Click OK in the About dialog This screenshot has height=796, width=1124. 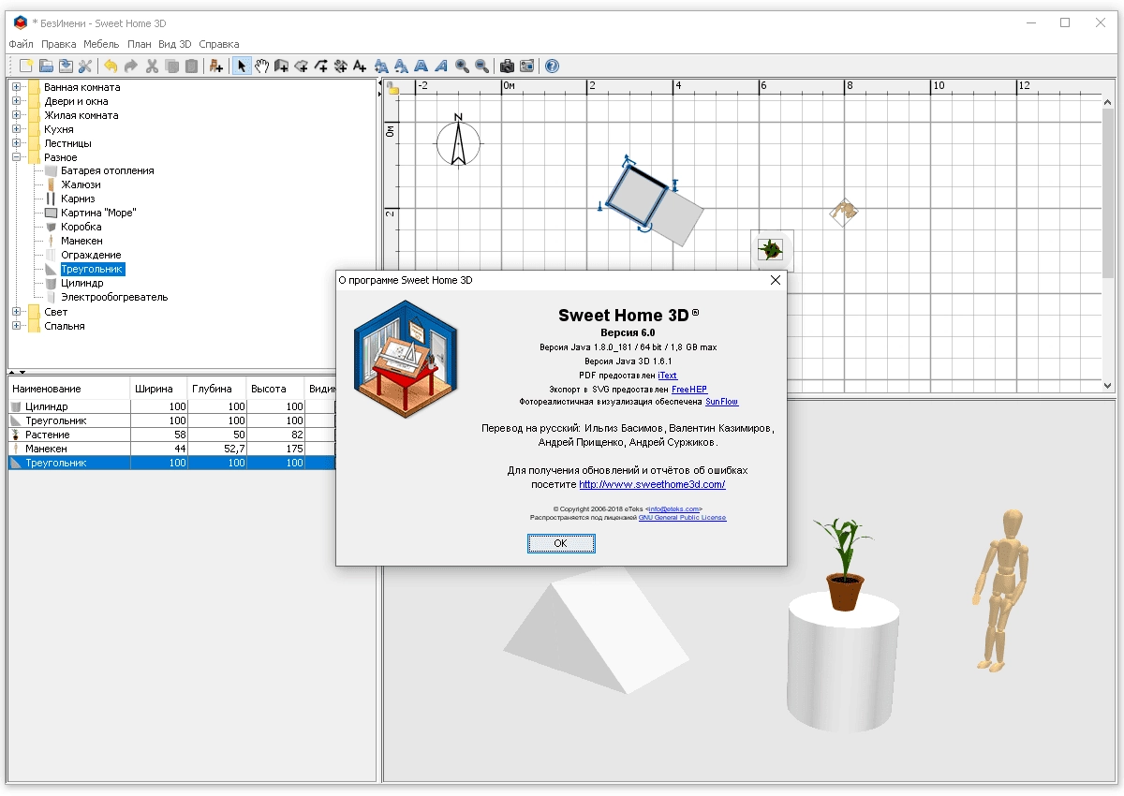[560, 543]
